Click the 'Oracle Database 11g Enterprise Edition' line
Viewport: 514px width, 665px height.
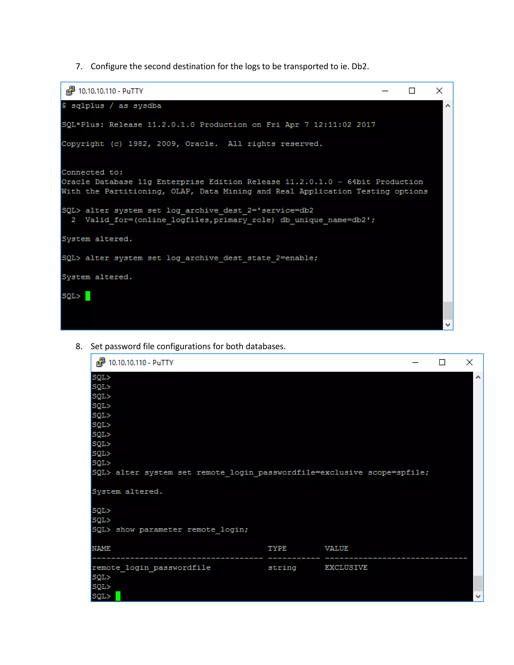click(x=242, y=182)
